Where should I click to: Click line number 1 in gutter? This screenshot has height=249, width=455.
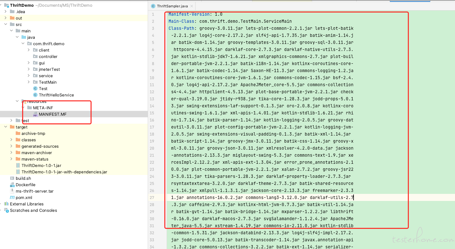pos(153,14)
